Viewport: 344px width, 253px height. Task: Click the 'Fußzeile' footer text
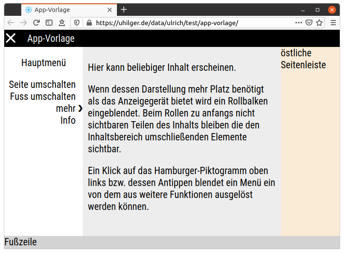(20, 242)
